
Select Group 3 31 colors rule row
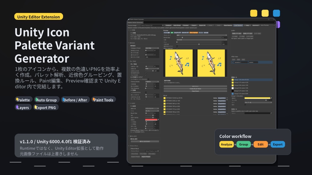pyautogui.click(x=252, y=94)
